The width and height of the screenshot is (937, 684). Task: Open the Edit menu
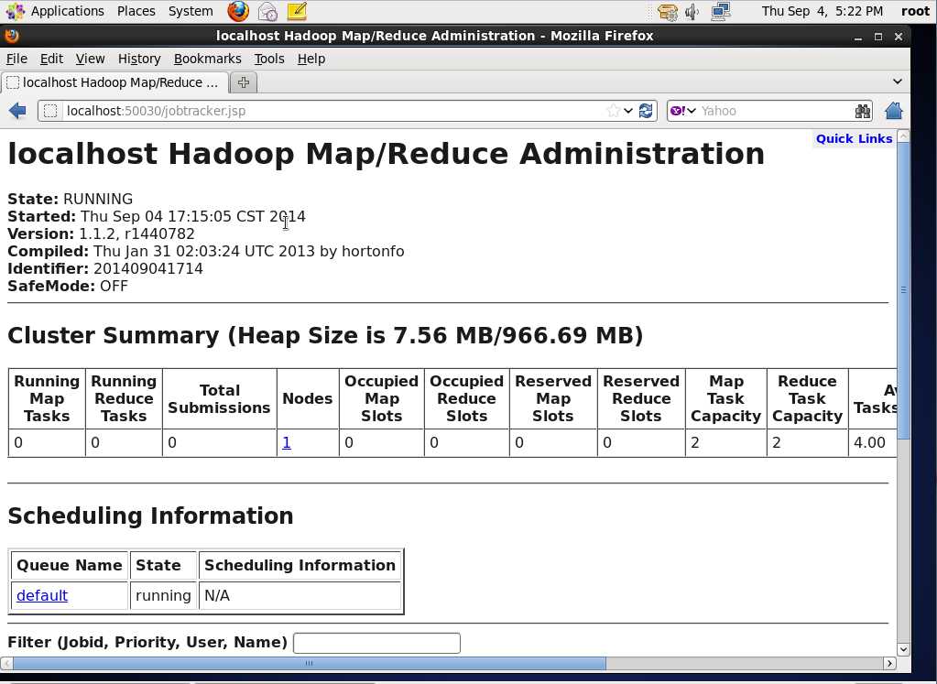coord(51,59)
